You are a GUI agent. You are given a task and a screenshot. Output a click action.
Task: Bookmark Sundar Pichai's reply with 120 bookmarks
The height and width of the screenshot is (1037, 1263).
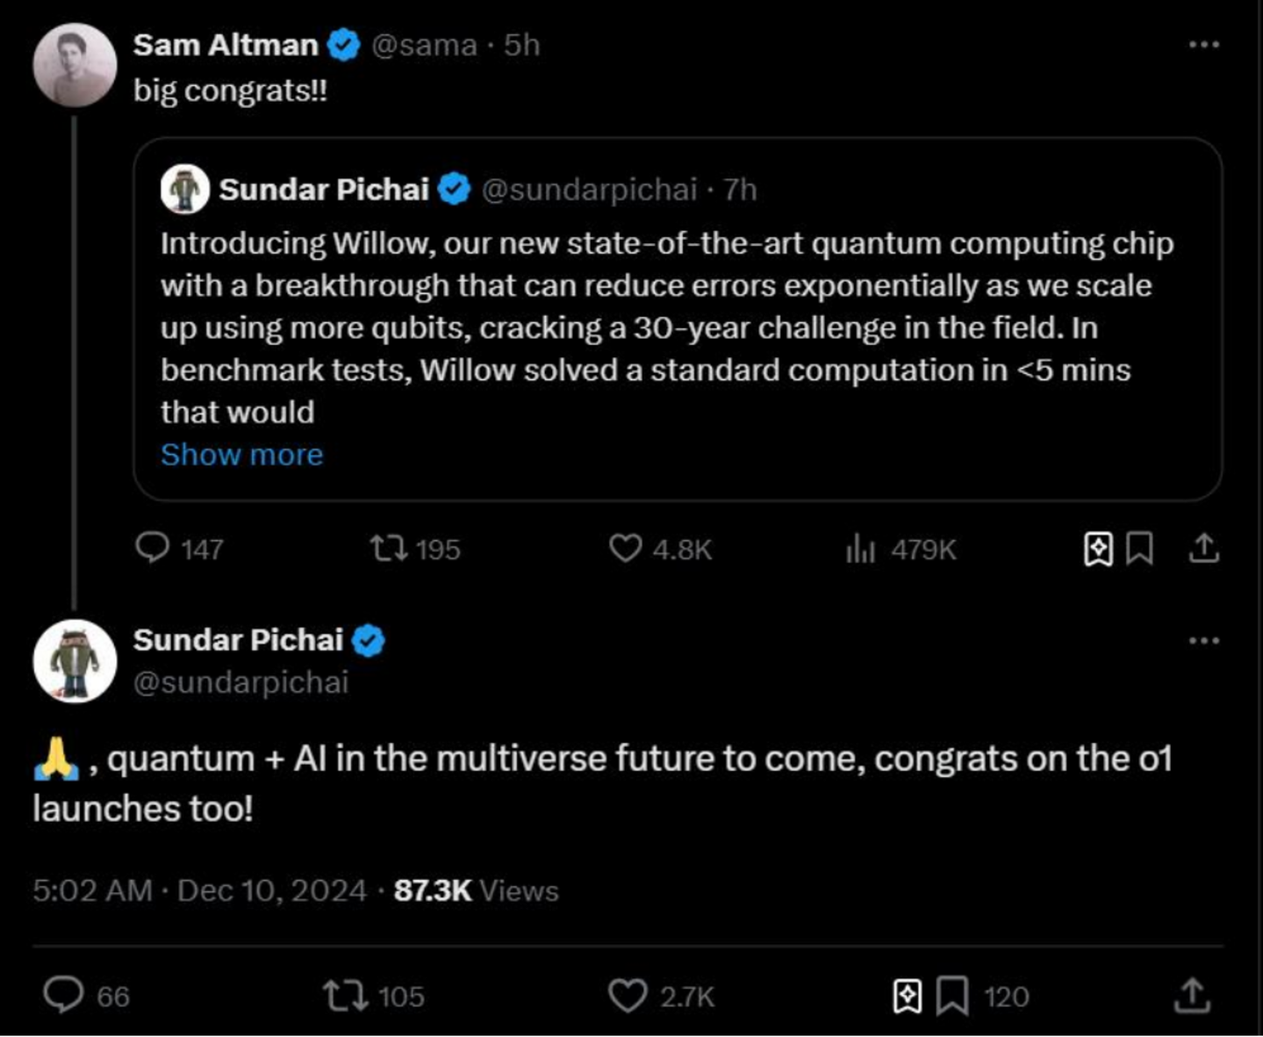pyautogui.click(x=952, y=997)
